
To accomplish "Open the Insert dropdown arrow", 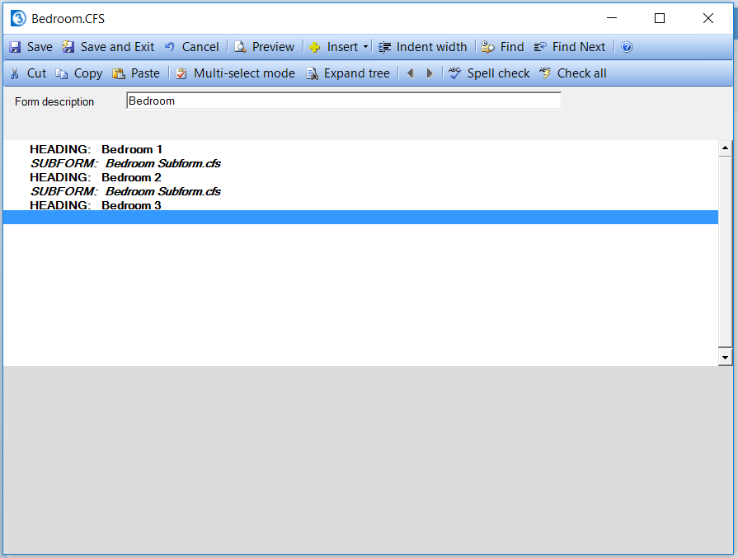I will 366,47.
